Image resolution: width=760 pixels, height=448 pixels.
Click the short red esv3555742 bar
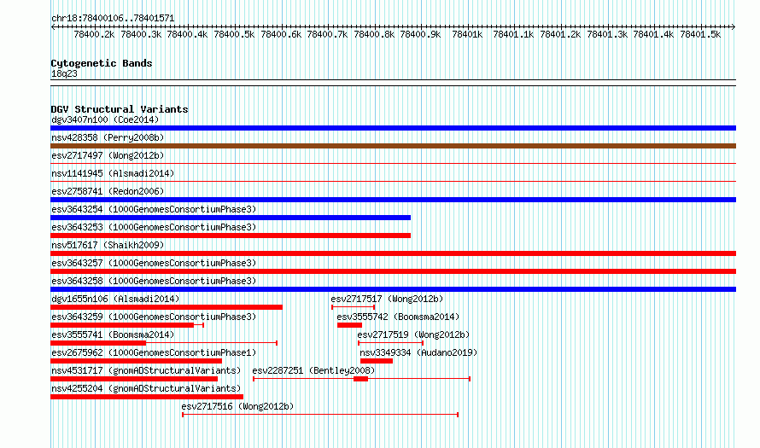pos(349,325)
